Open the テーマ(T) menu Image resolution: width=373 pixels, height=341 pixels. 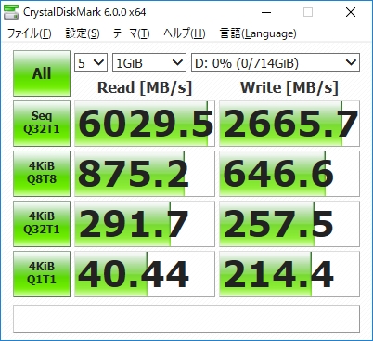click(x=132, y=33)
